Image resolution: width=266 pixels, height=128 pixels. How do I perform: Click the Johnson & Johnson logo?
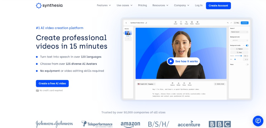point(54,123)
